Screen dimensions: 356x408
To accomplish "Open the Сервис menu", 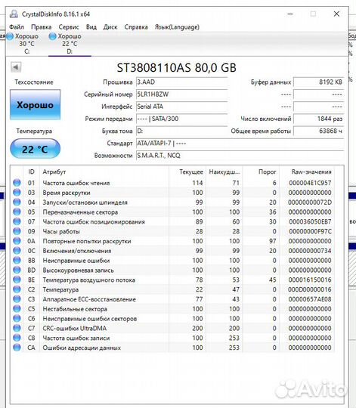I will pyautogui.click(x=69, y=27).
